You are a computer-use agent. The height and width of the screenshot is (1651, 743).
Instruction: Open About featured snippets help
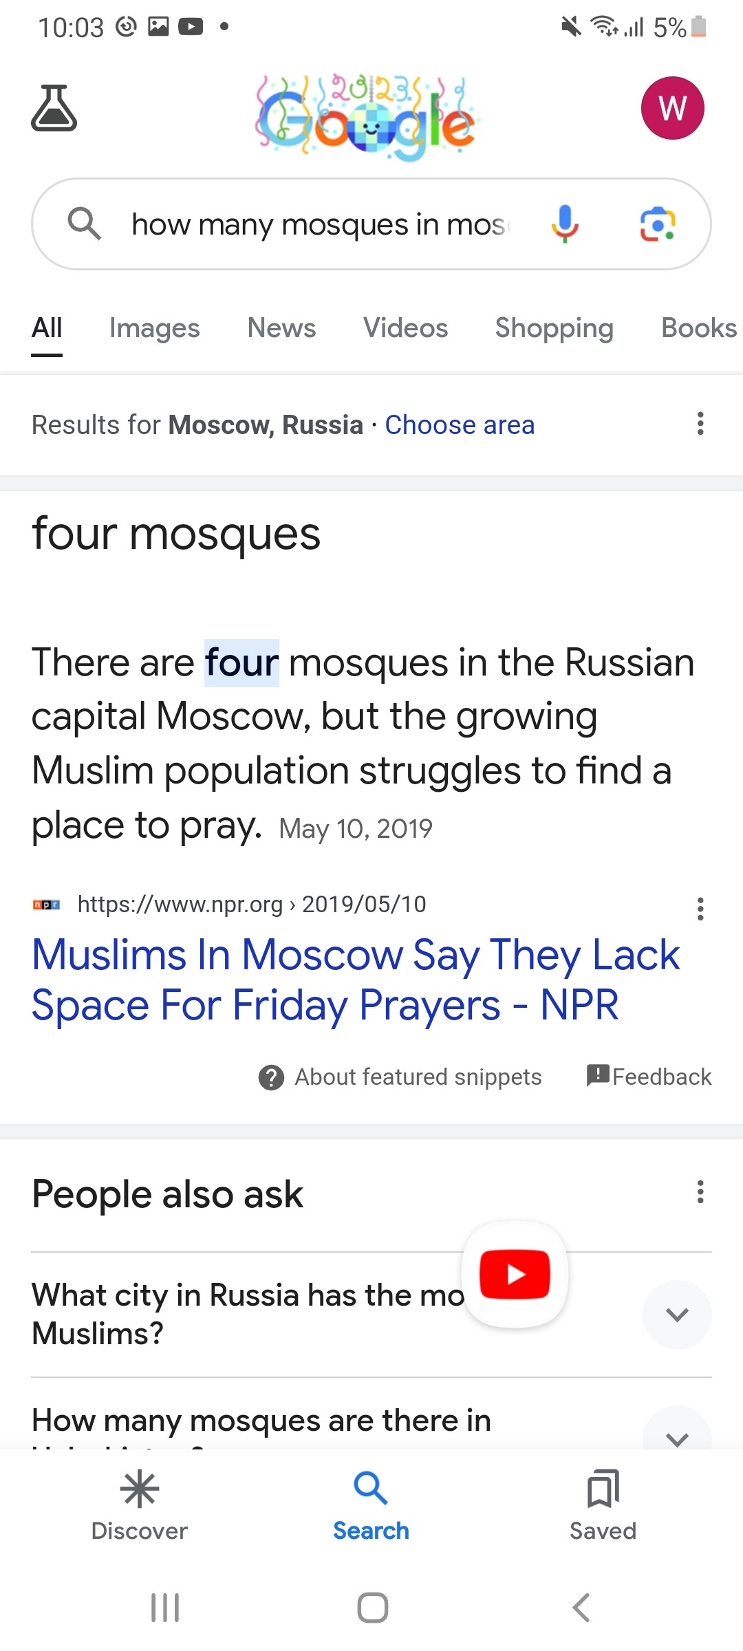[x=400, y=1077]
